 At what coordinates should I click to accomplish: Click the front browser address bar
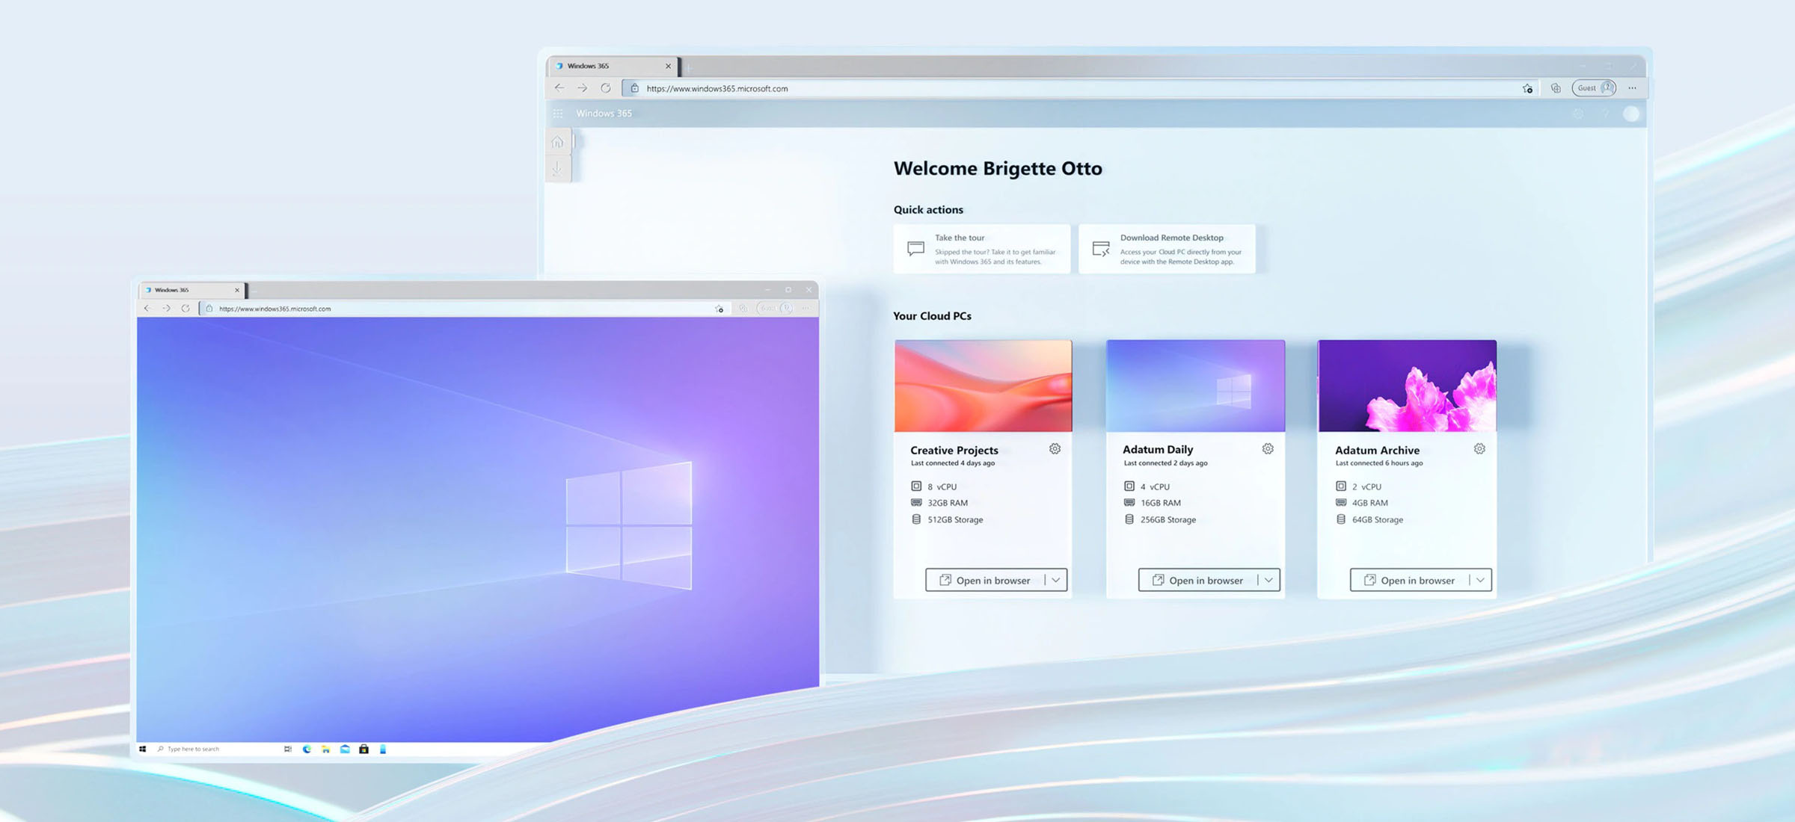pos(464,308)
